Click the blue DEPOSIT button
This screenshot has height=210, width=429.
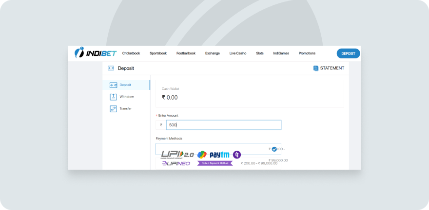click(x=348, y=53)
